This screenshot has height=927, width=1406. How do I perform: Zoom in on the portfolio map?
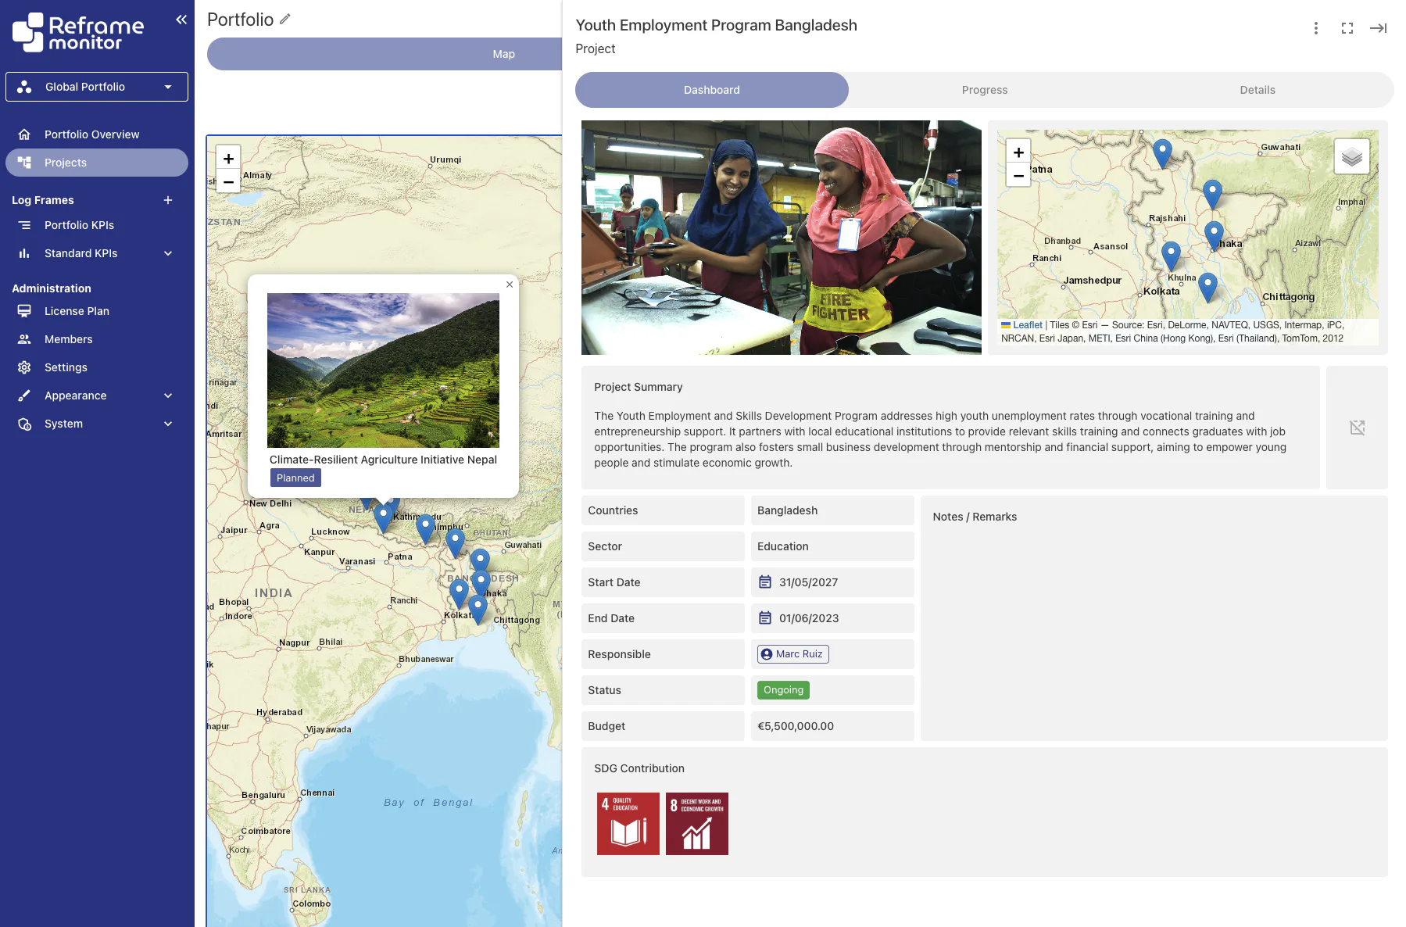pyautogui.click(x=228, y=159)
